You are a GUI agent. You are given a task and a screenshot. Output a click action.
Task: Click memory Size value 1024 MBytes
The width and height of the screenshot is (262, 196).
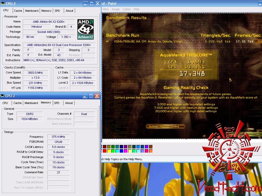tap(30, 119)
